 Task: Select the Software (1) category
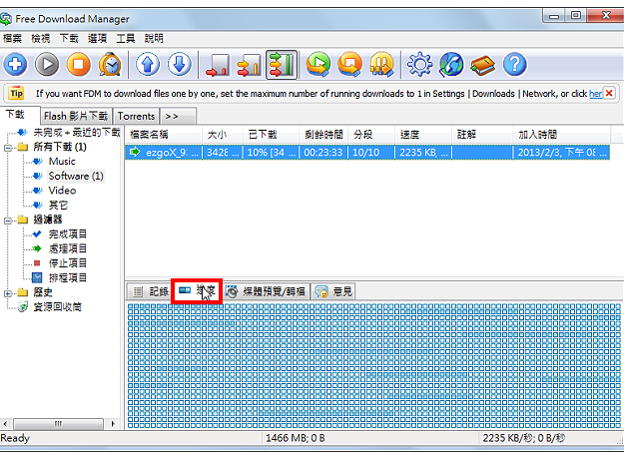point(76,176)
